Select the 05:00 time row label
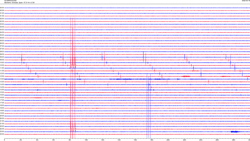 point(2,35)
